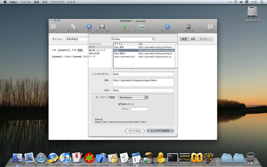Open Safari from the Dock

(x=41, y=157)
